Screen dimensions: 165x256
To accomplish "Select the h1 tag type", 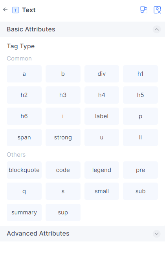I will [x=140, y=74].
